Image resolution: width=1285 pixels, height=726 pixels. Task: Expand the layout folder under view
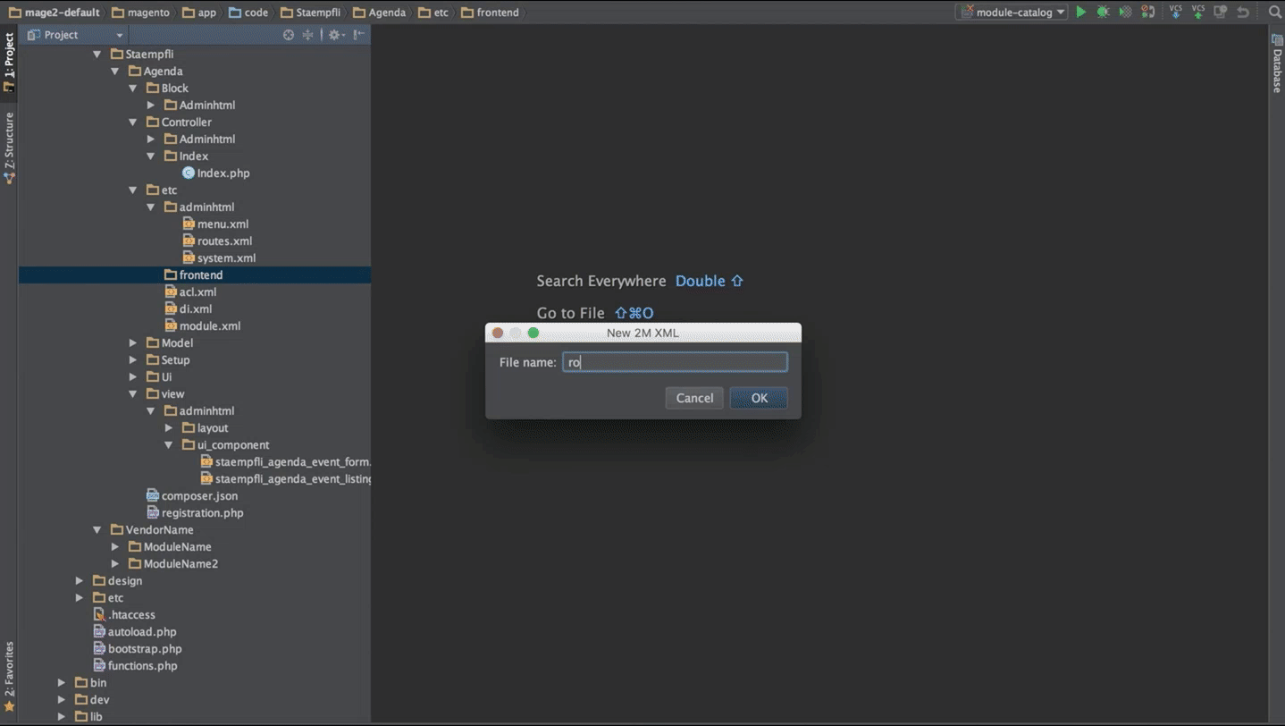click(169, 428)
